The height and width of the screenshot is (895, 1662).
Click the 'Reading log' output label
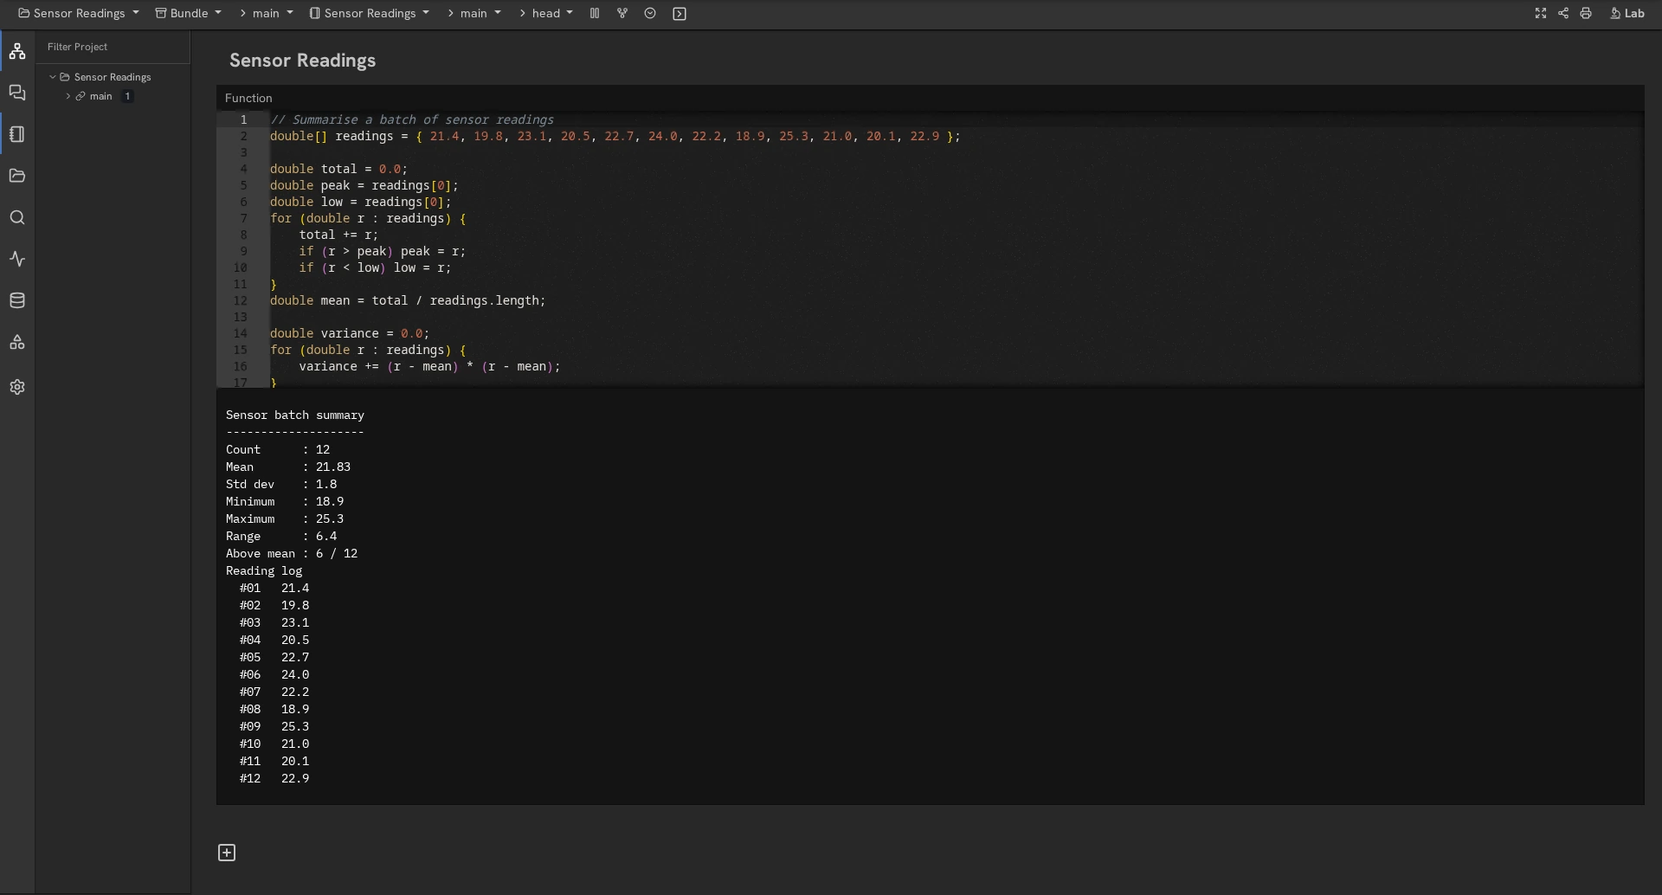(x=264, y=571)
